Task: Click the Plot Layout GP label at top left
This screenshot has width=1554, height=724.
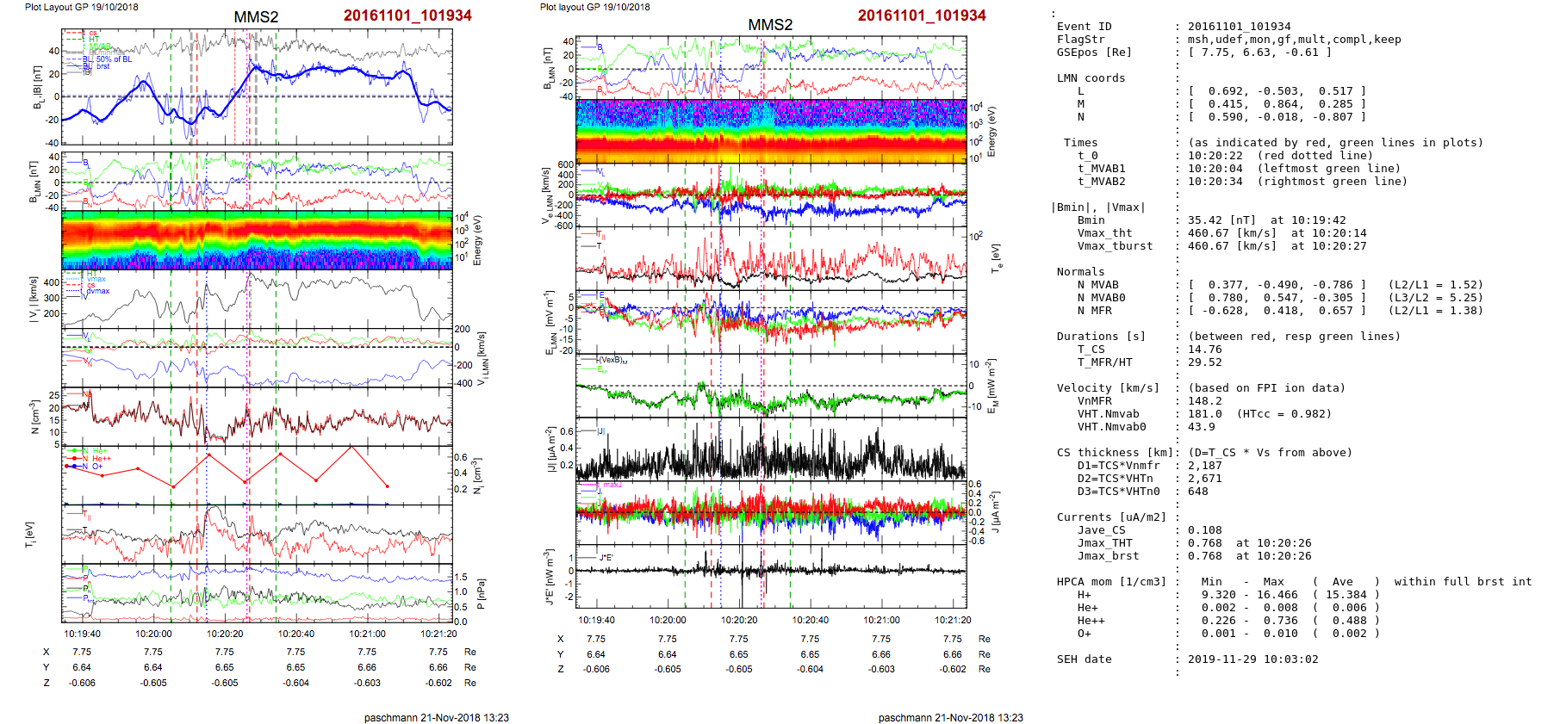Action: [81, 7]
